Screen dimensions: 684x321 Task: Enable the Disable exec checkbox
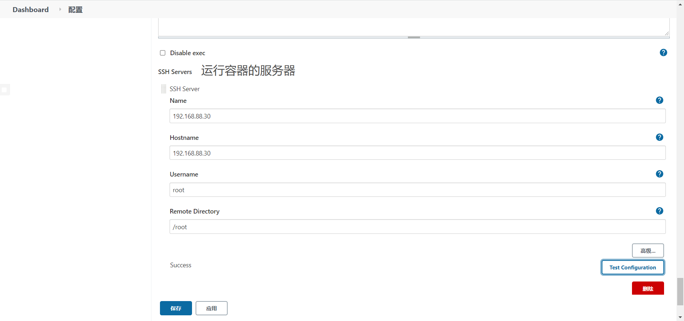163,53
